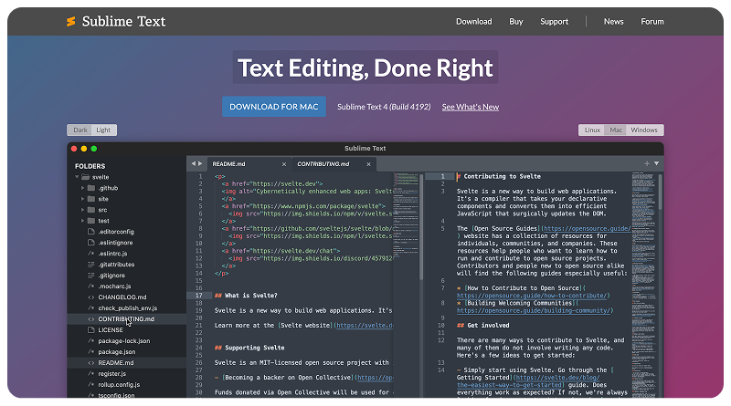This screenshot has width=731, height=406.
Task: Click the green zoom window button
Action: coord(94,149)
